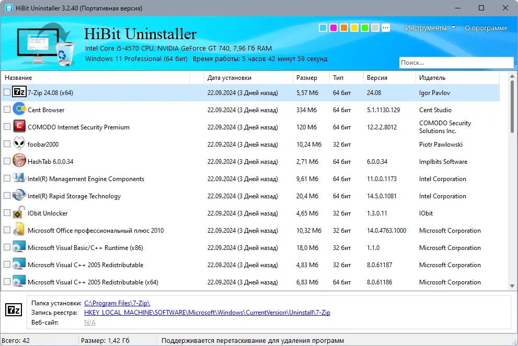The width and height of the screenshot is (518, 346).
Task: Tick the foobar2000 checkbox
Action: point(7,144)
